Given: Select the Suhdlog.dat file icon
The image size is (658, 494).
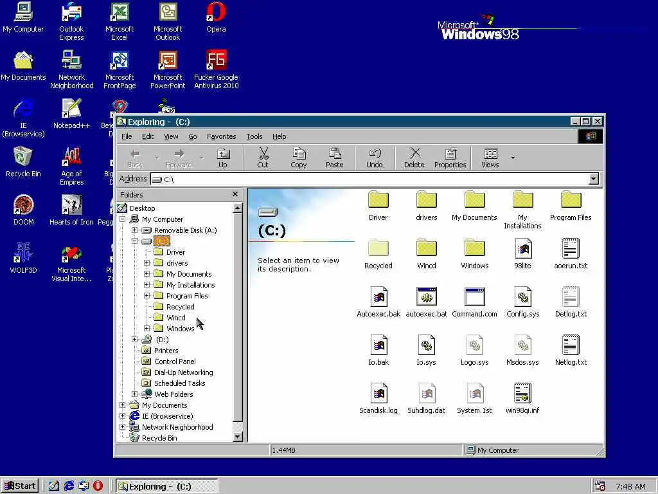Looking at the screenshot, I should (x=427, y=399).
